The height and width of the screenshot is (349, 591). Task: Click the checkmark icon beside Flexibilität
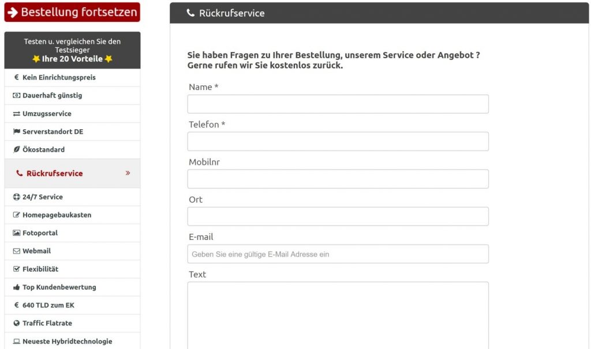[16, 269]
